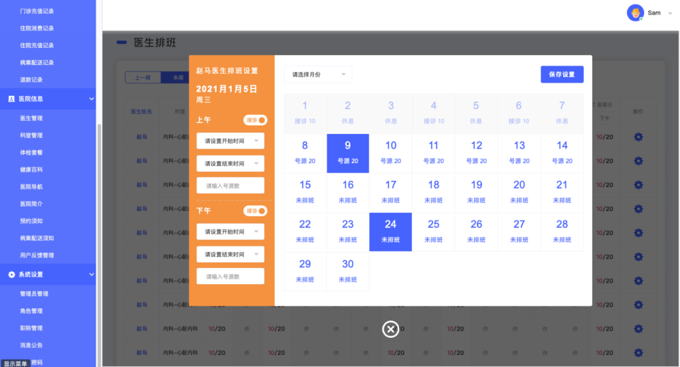Select calendar day 9
This screenshot has height=367, width=680.
(x=347, y=153)
